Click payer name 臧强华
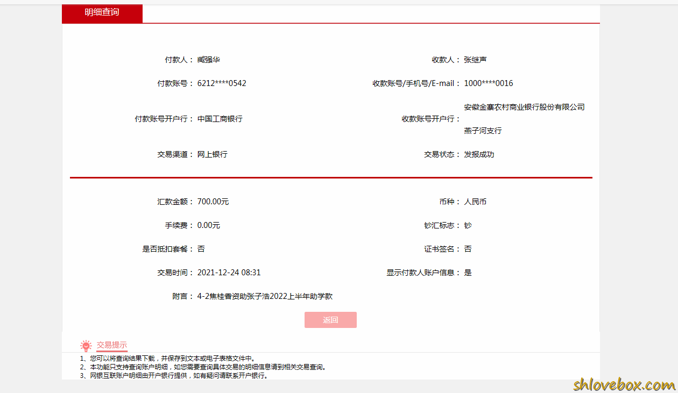Image resolution: width=678 pixels, height=393 pixels. pyautogui.click(x=209, y=60)
